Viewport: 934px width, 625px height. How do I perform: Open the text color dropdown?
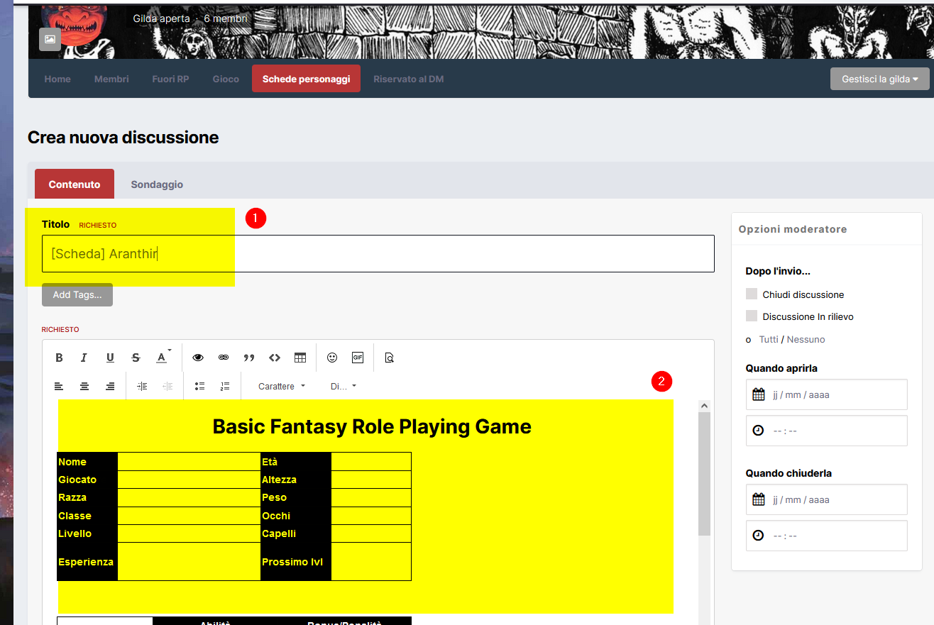(163, 358)
